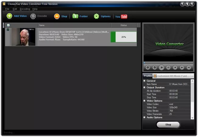Click the 'Video FPS: 30' text
Viewport: 198px width, 137px height.
click(70, 37)
